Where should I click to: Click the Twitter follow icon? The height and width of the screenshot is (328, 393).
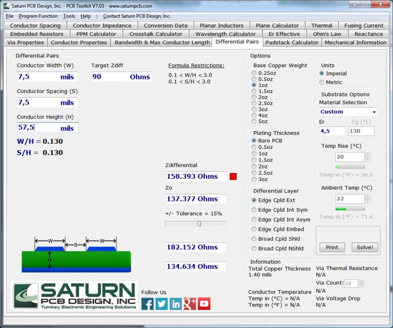(161, 303)
